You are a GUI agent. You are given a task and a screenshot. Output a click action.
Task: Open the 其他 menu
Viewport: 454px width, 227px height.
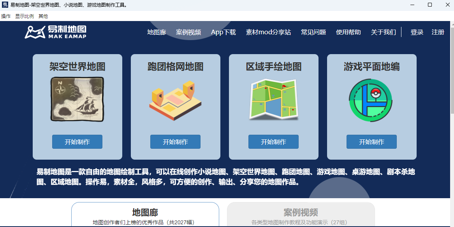[43, 16]
